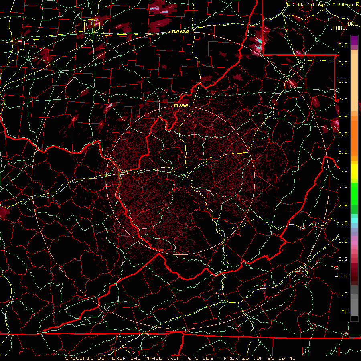Click the KRLX station ID in caption

[x=231, y=358]
